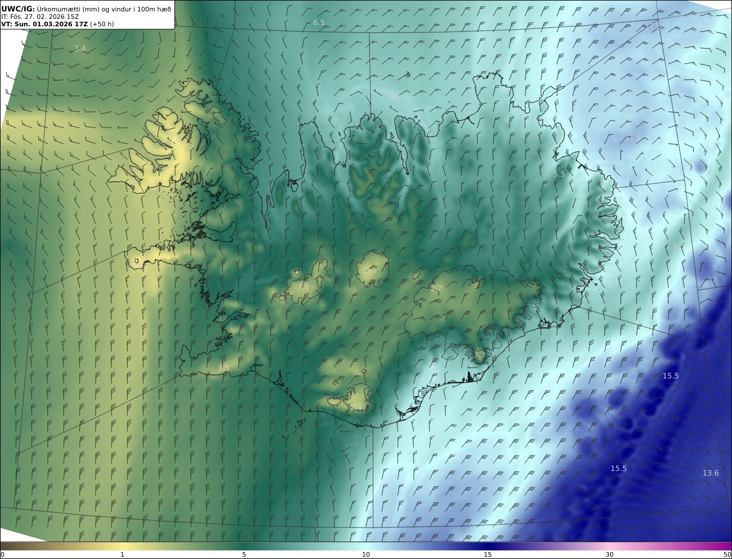This screenshot has width=732, height=559.
Task: Click the 15.5 label nearest the 13.6 label
Action: click(619, 468)
